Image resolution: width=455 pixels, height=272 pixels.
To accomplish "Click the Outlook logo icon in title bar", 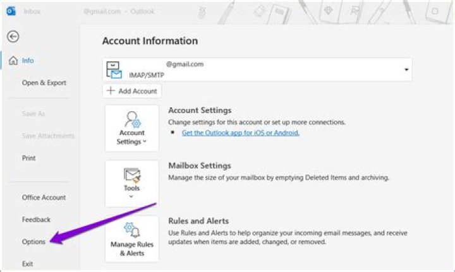I will coord(11,11).
